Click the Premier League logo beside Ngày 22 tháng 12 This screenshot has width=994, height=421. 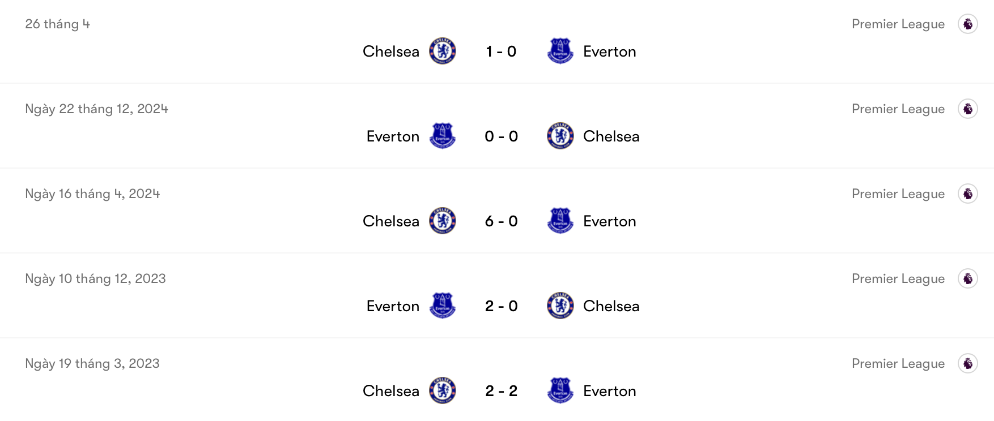(967, 109)
